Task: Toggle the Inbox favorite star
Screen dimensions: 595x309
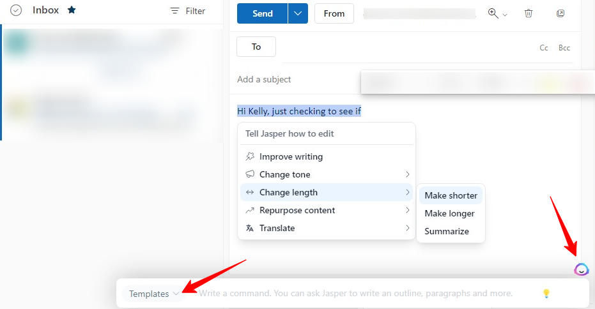Action: (72, 10)
